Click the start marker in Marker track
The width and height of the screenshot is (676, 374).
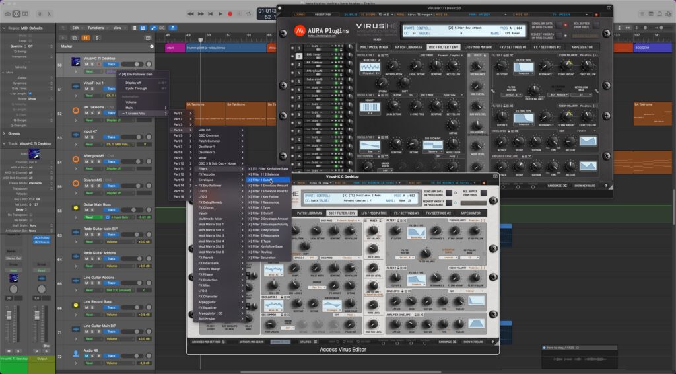click(x=175, y=48)
